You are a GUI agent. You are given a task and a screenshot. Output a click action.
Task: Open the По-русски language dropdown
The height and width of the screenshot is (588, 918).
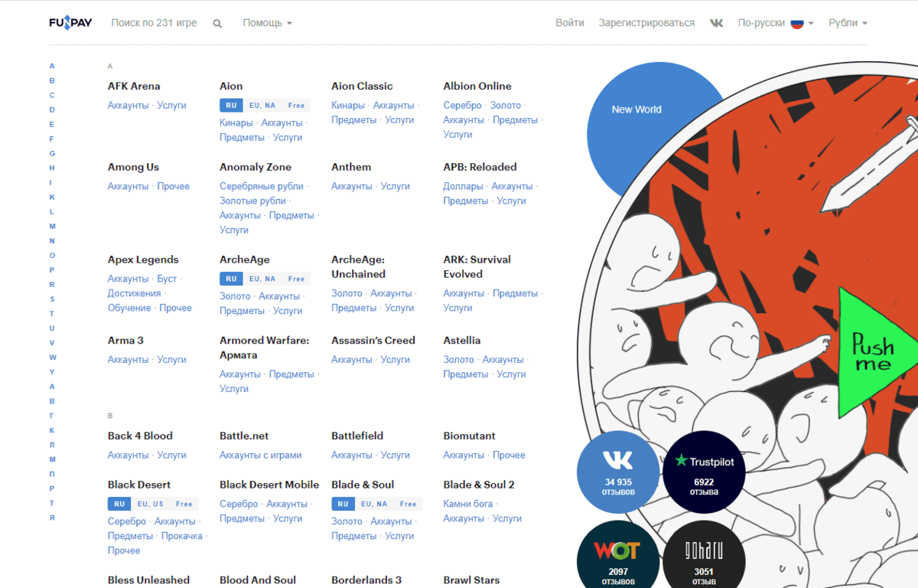coord(775,23)
